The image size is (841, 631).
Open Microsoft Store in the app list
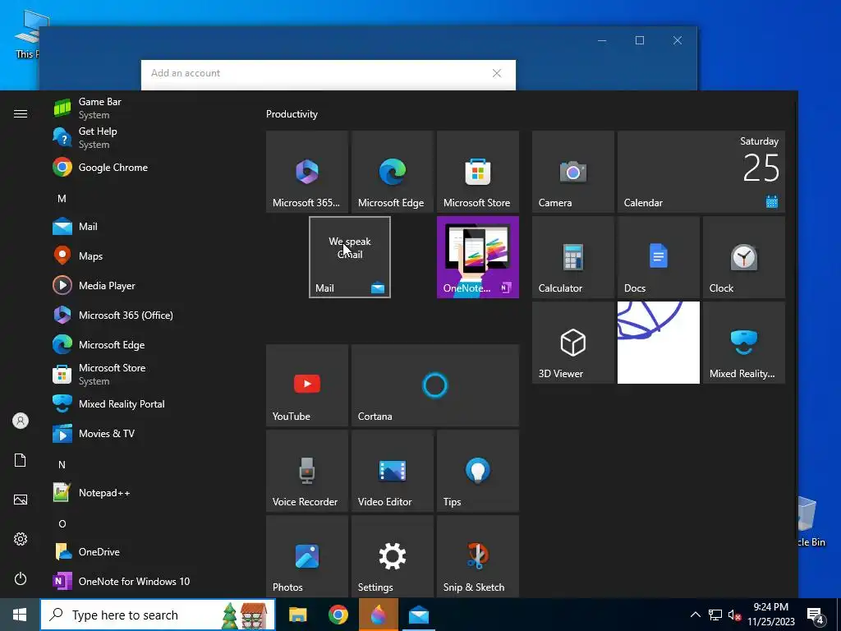(148, 374)
